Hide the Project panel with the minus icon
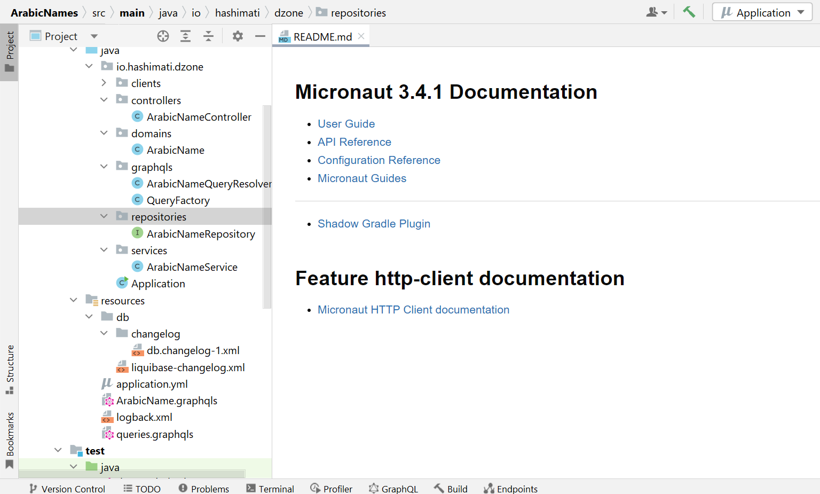The height and width of the screenshot is (494, 820). coord(260,36)
